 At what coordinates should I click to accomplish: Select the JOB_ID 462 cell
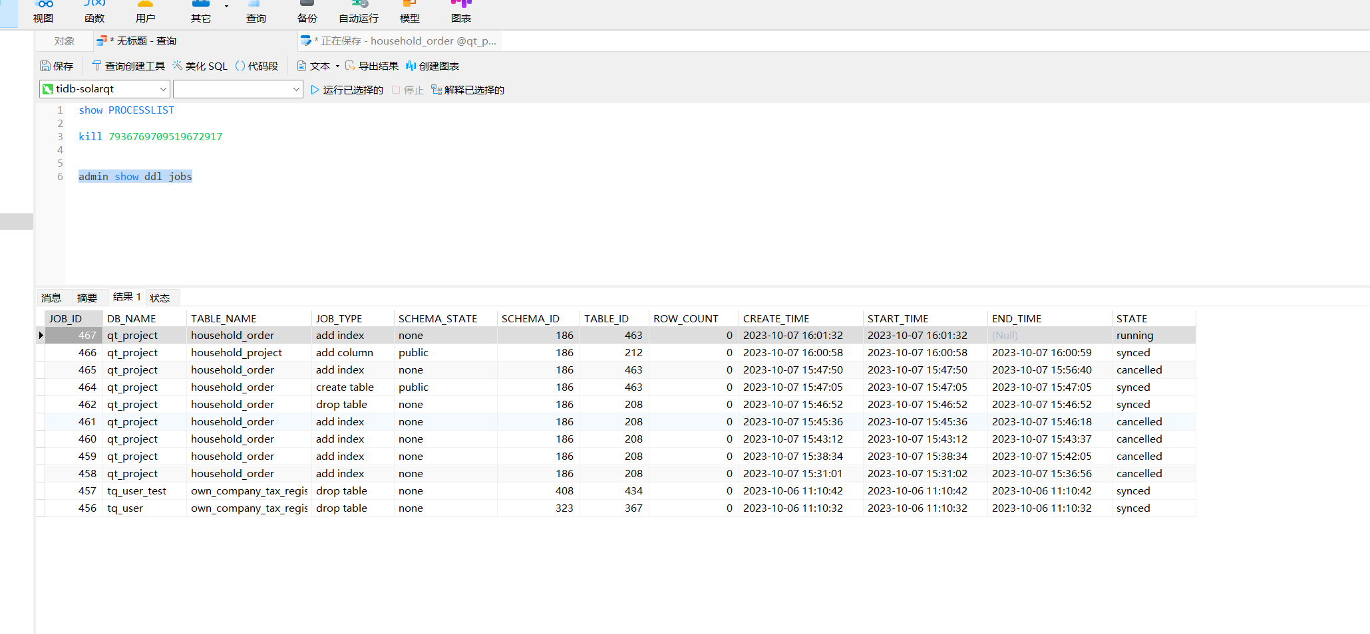pyautogui.click(x=74, y=405)
